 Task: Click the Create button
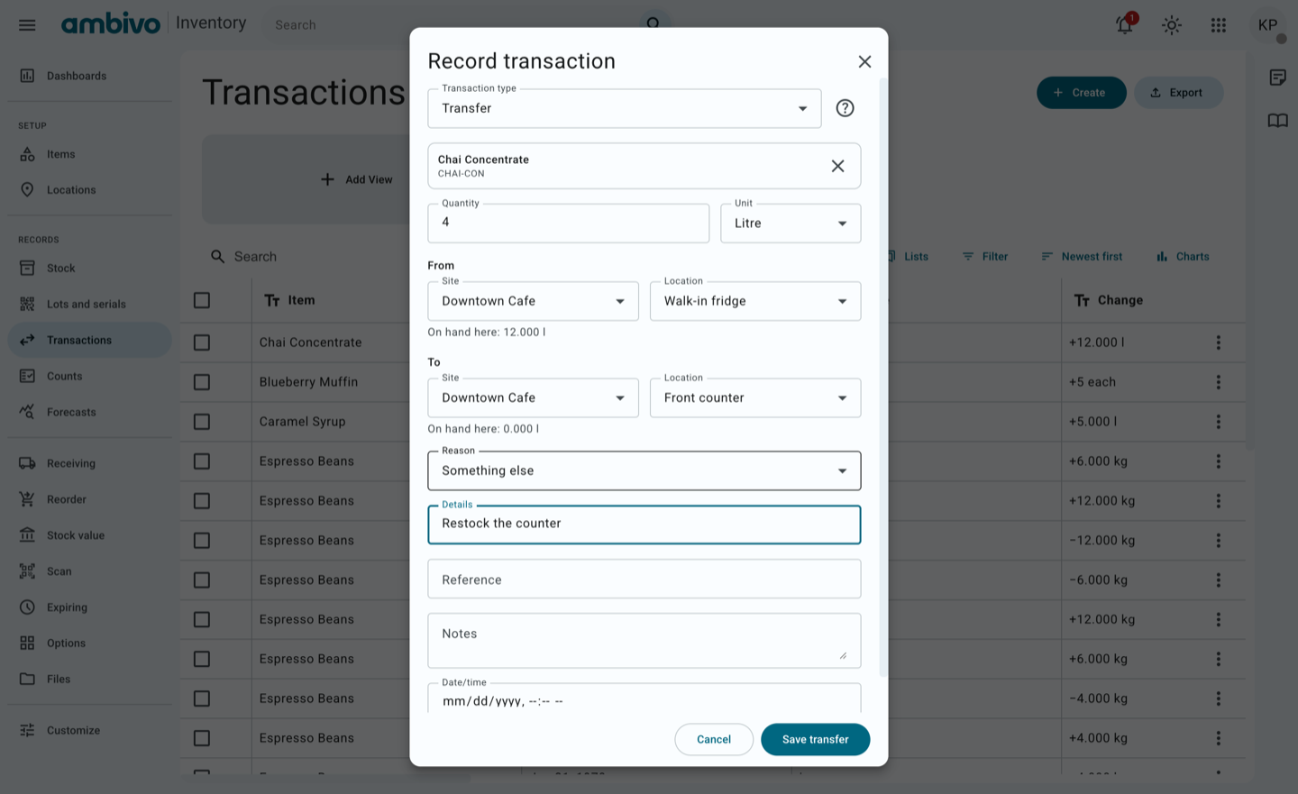(x=1081, y=93)
